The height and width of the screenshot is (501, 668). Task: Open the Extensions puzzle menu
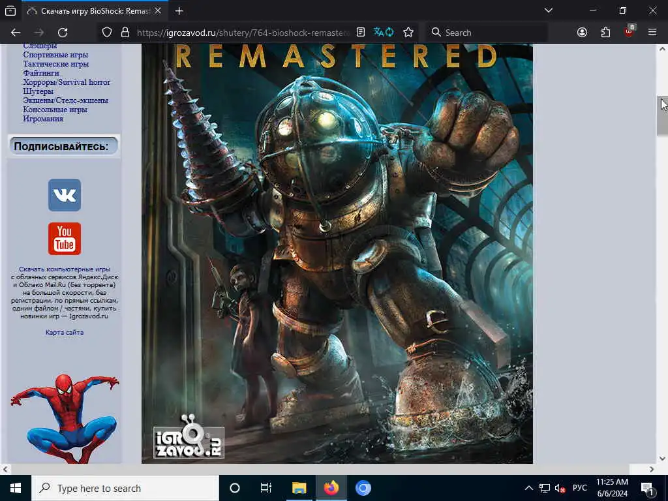point(605,33)
